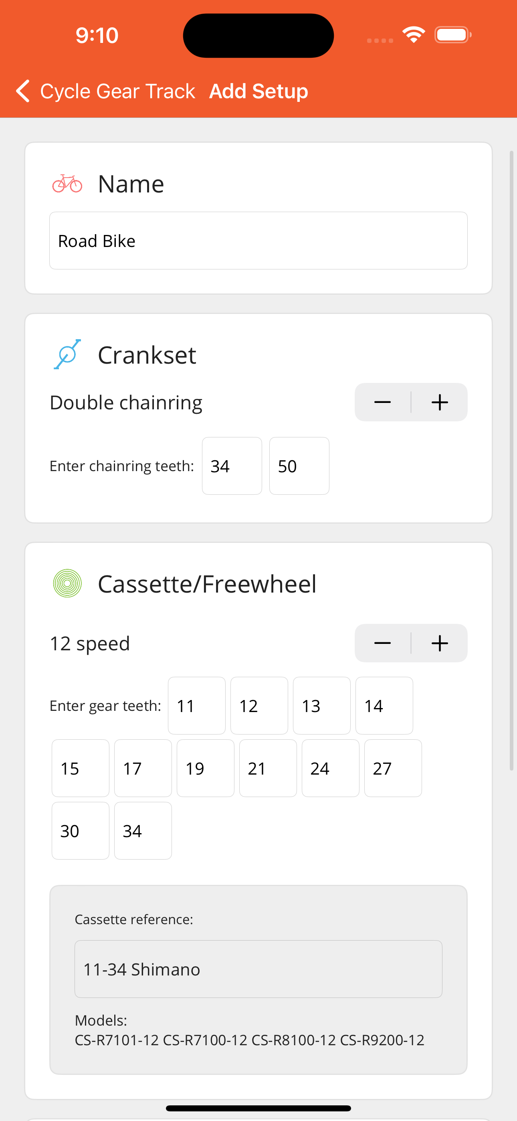Decrease chainring count with minus
517x1121 pixels.
click(382, 402)
